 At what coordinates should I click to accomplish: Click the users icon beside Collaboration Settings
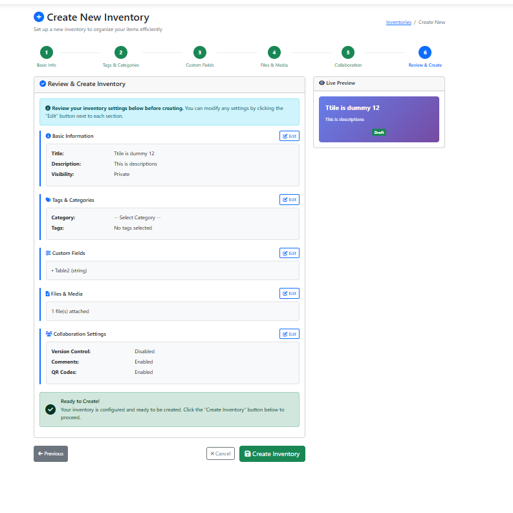click(49, 334)
